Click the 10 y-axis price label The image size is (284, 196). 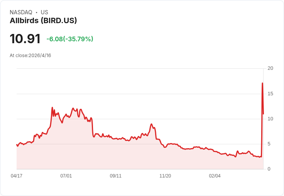(270, 119)
